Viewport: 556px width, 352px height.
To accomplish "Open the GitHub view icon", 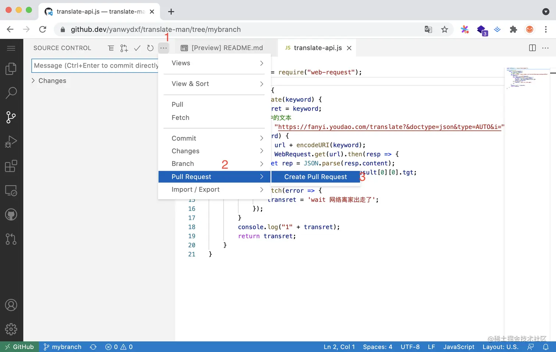I will [11, 215].
